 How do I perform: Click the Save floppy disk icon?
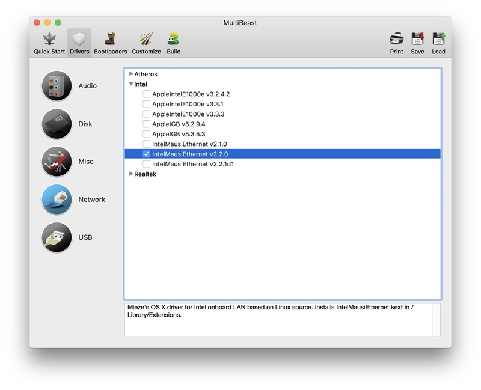(417, 39)
